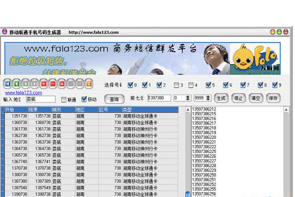Click the prefix field containing 1397380
This screenshot has height=197, width=295.
[159, 98]
